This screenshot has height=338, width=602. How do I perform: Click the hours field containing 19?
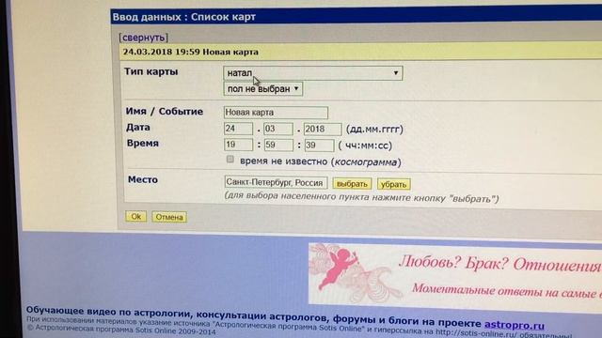point(238,145)
